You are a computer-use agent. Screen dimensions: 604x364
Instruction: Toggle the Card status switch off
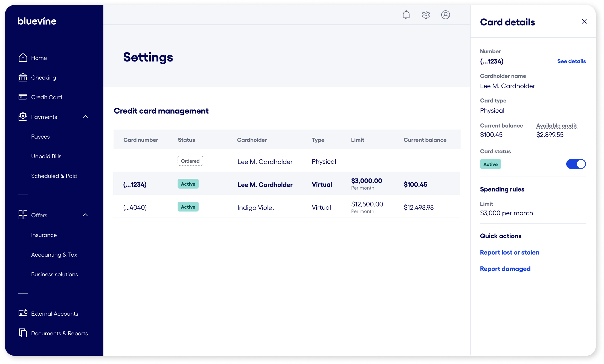576,164
